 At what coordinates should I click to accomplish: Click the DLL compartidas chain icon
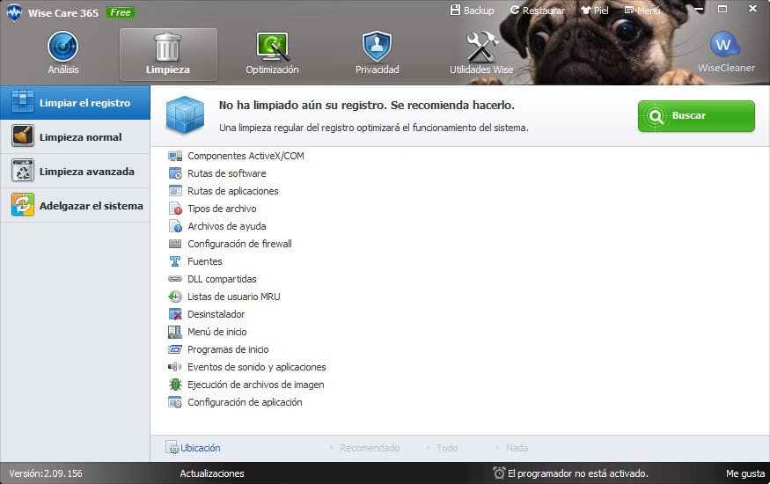click(x=175, y=279)
